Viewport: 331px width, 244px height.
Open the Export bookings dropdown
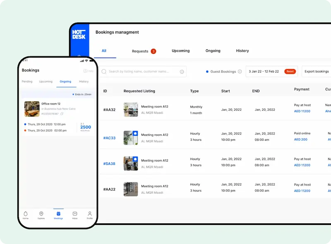click(x=316, y=72)
